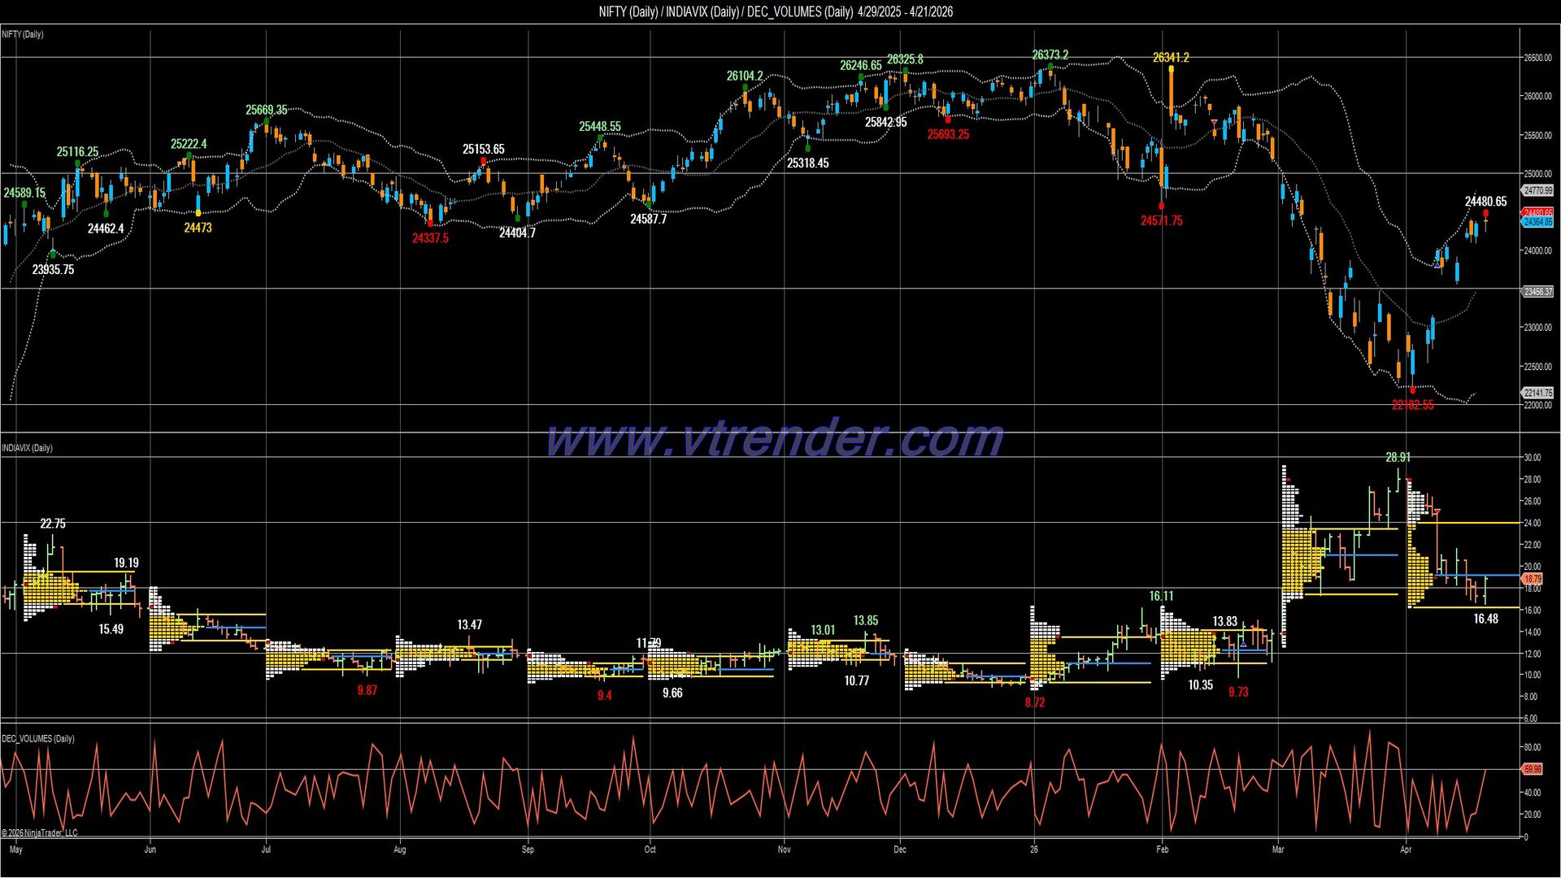The height and width of the screenshot is (878, 1561).
Task: Click the green dot at 26104.2 high
Action: (745, 87)
